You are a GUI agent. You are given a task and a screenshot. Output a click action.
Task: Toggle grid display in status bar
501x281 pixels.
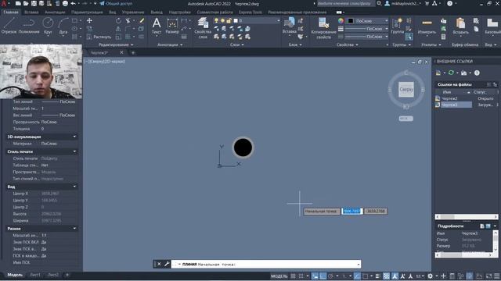(x=293, y=276)
